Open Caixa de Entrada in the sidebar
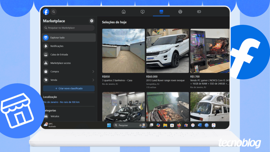The image size is (270, 152). (69, 55)
